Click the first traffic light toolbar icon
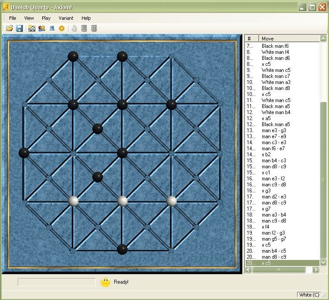 point(84,28)
